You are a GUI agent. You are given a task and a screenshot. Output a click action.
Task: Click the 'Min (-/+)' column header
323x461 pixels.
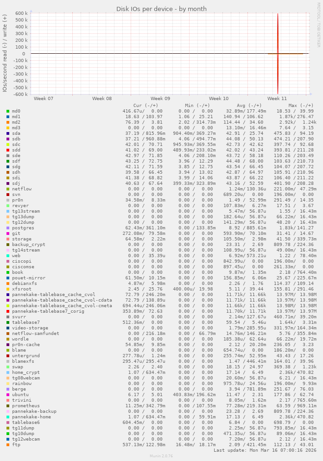tap(197, 105)
